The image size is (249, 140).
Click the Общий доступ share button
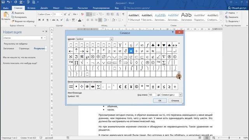(x=237, y=8)
